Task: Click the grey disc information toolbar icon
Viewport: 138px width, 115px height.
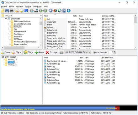Action: click(32, 11)
